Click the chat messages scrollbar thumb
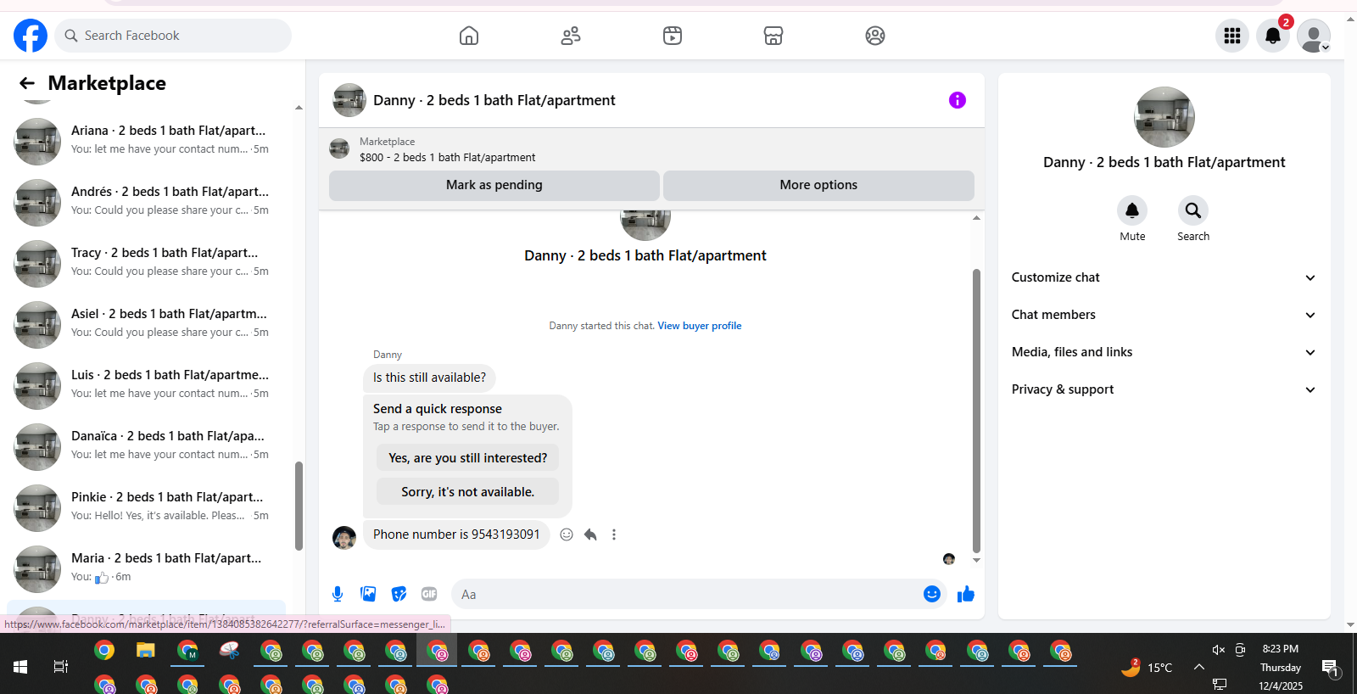The height and width of the screenshot is (694, 1357). click(976, 411)
